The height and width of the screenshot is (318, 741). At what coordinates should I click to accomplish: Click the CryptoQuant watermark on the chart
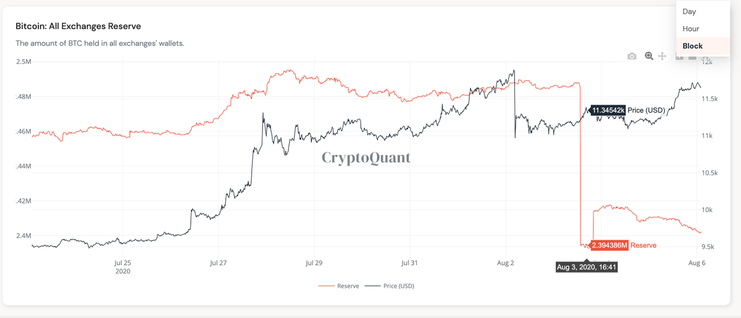pos(366,158)
